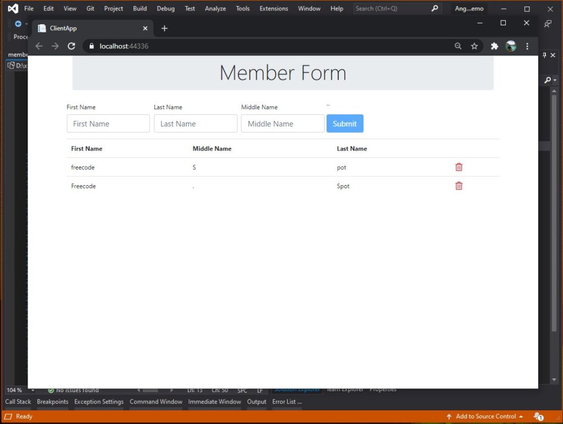Click the Member Form heading
The height and width of the screenshot is (424, 563).
(x=283, y=73)
